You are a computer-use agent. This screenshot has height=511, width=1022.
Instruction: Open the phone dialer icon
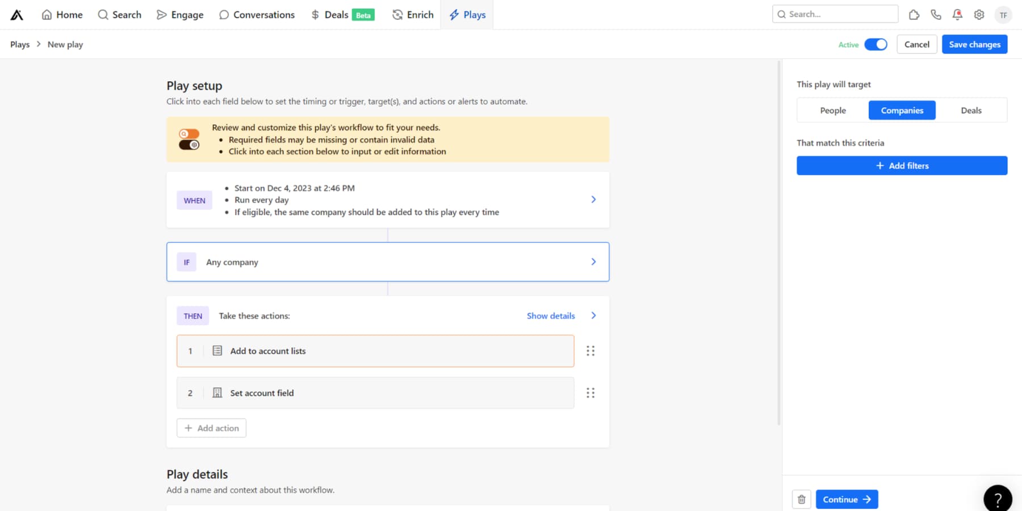click(x=935, y=15)
